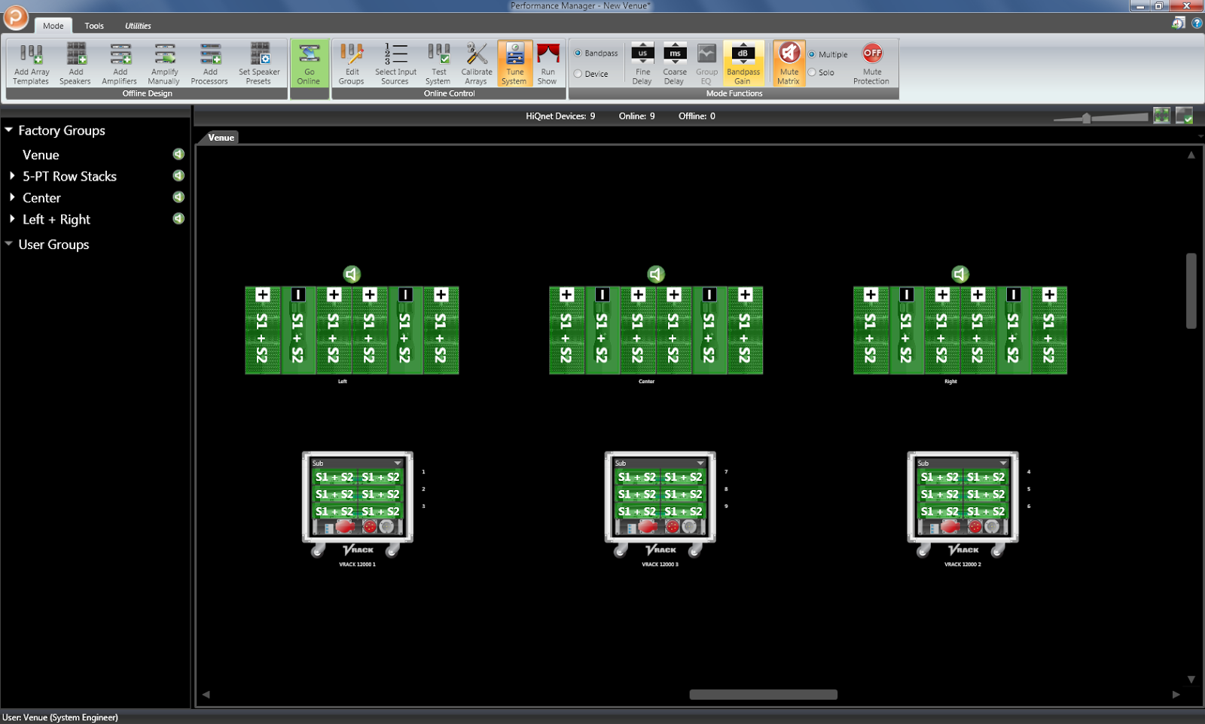Collapse the Factory Groups section
Image resolution: width=1205 pixels, height=724 pixels.
click(x=8, y=129)
